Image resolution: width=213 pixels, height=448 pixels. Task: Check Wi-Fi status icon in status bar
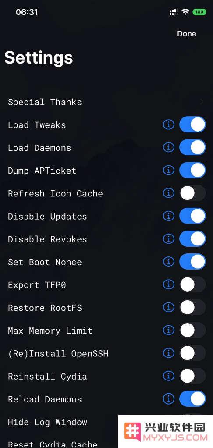click(x=185, y=12)
